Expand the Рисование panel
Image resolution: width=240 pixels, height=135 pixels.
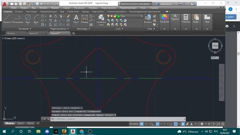[25, 29]
